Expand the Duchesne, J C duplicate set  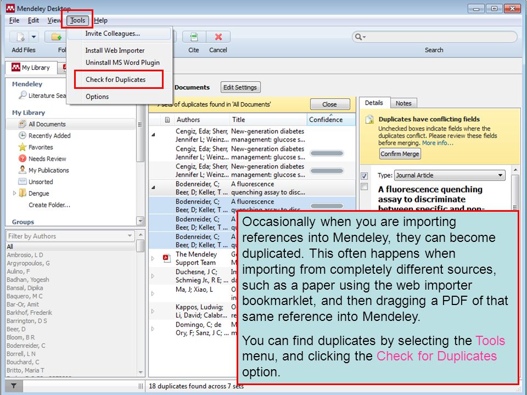pos(153,276)
